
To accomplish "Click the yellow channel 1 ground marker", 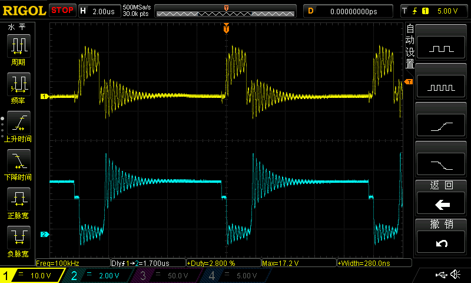I will [45, 97].
